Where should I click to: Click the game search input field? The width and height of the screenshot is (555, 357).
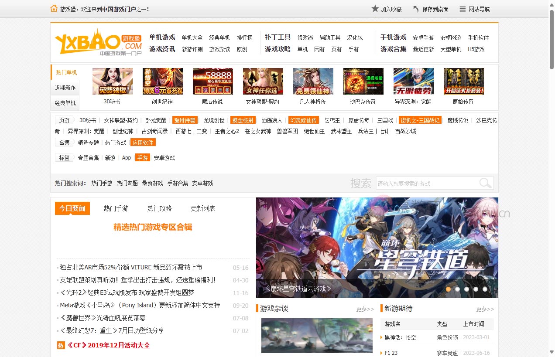click(x=428, y=183)
